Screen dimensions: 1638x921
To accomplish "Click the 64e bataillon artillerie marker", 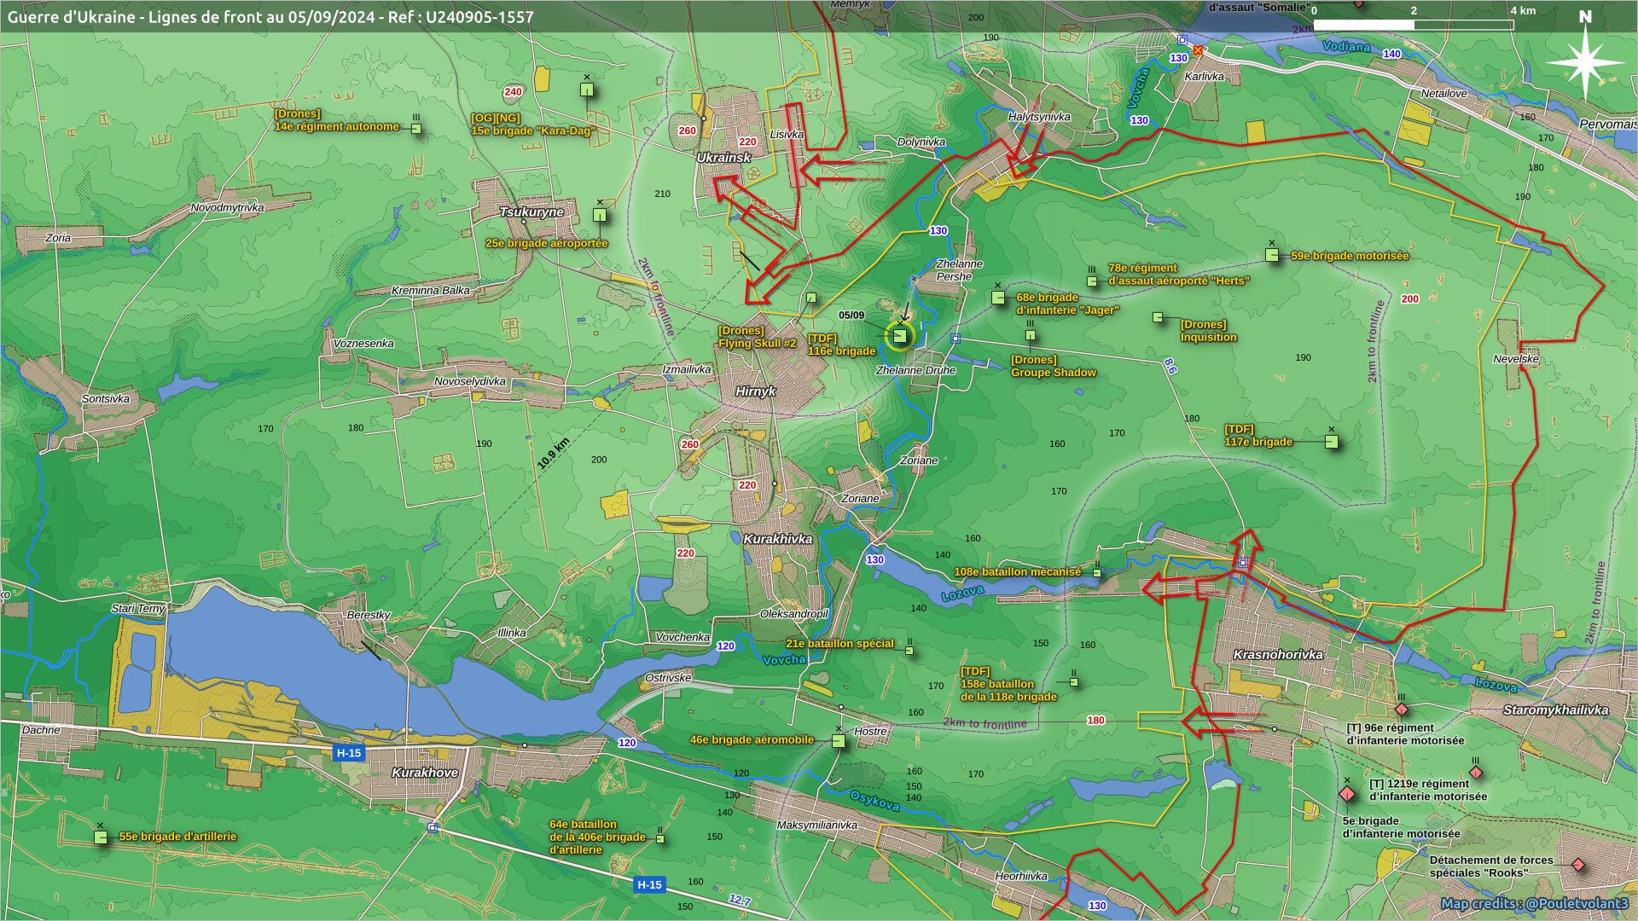I will (660, 838).
